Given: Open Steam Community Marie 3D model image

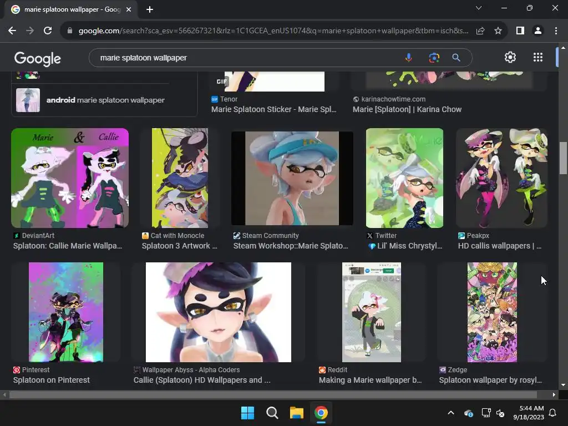Looking at the screenshot, I should (292, 178).
